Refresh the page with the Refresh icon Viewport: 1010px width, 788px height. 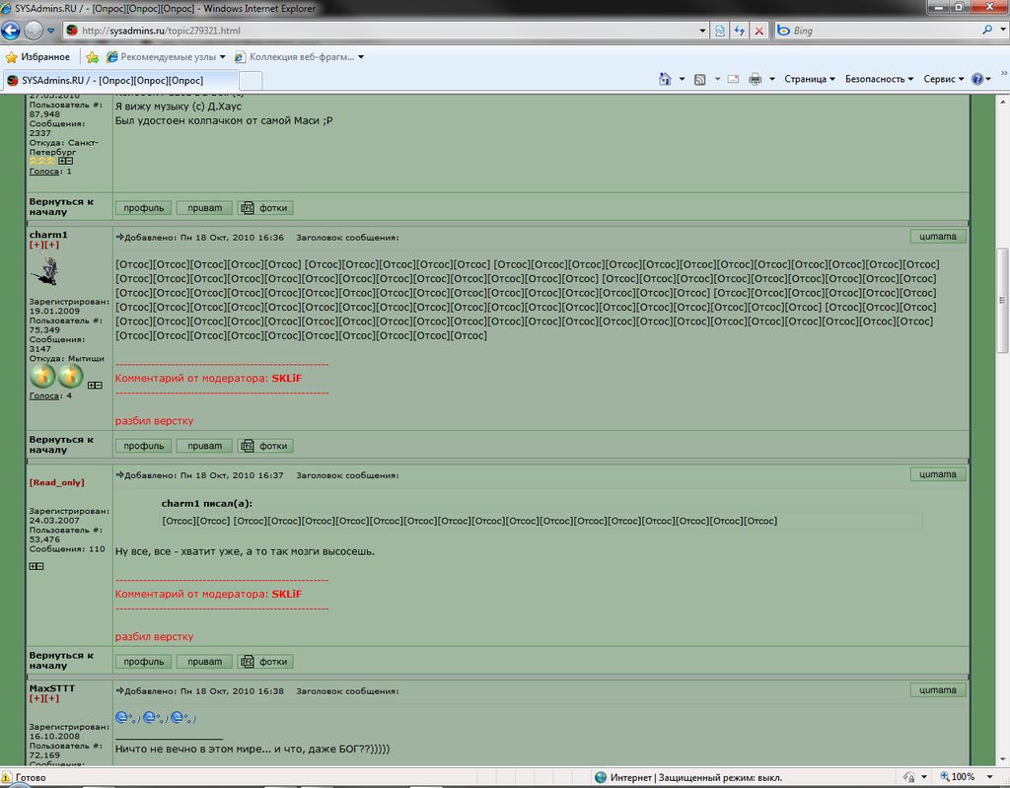pos(740,31)
